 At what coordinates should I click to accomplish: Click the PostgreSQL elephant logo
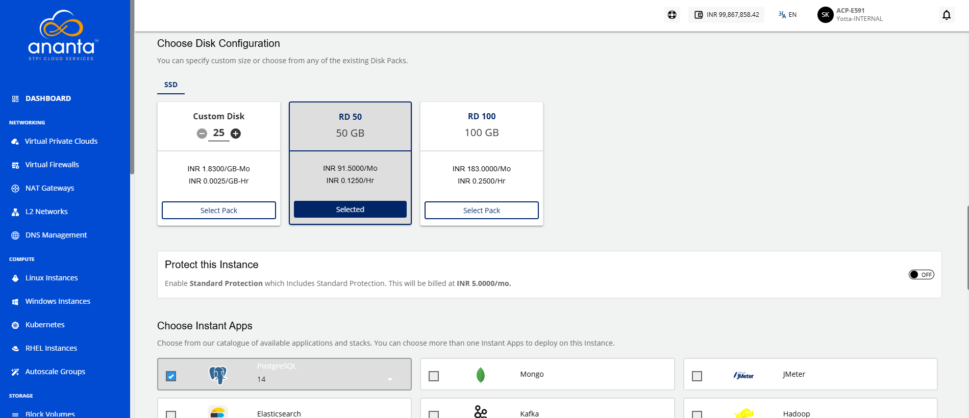(218, 375)
